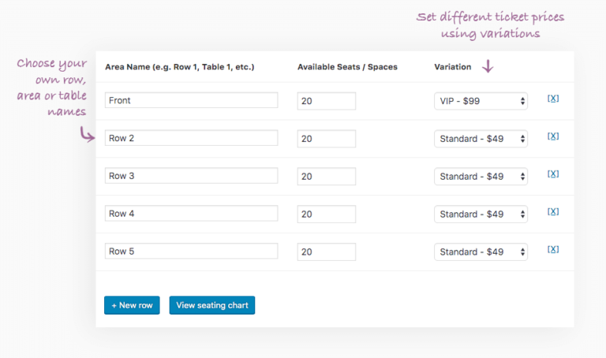Open Row 3's Standard - $49 dropdown

pyautogui.click(x=481, y=177)
